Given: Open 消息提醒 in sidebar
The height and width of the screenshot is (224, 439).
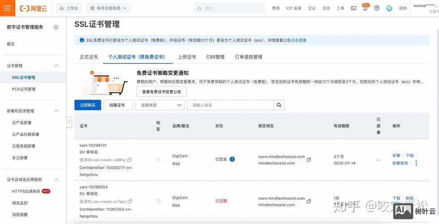Looking at the screenshot, I should (20, 215).
